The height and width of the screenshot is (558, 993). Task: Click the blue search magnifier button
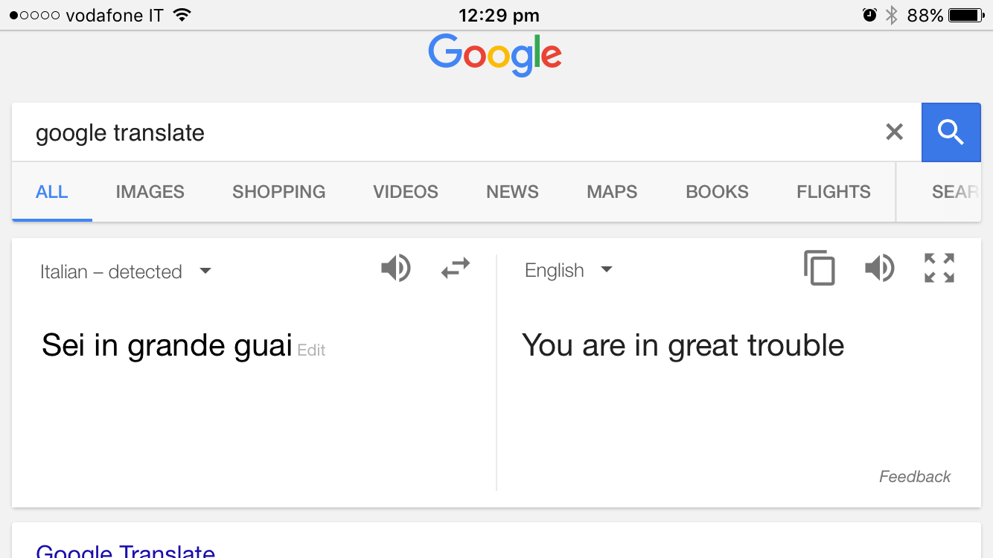click(x=951, y=132)
